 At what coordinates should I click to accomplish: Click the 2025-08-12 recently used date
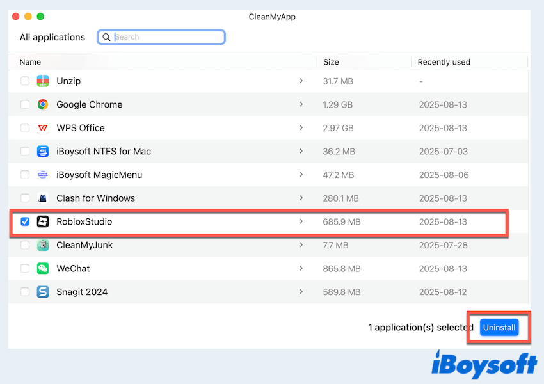coord(443,292)
